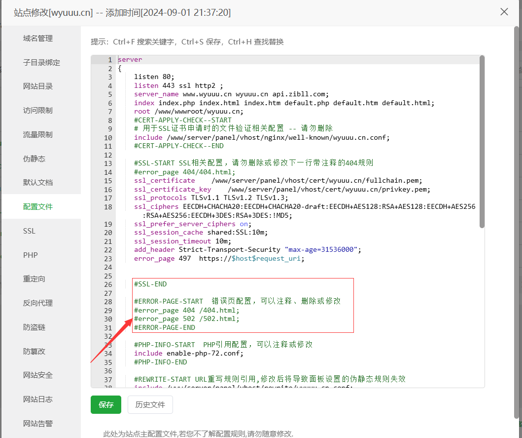Select 访问限制 in sidebar
The height and width of the screenshot is (438, 522).
point(38,111)
